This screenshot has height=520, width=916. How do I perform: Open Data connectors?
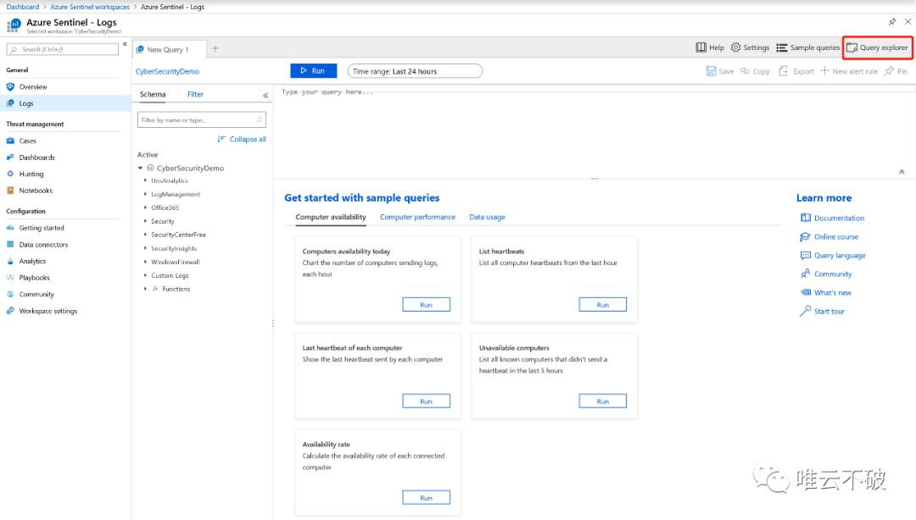coord(43,245)
